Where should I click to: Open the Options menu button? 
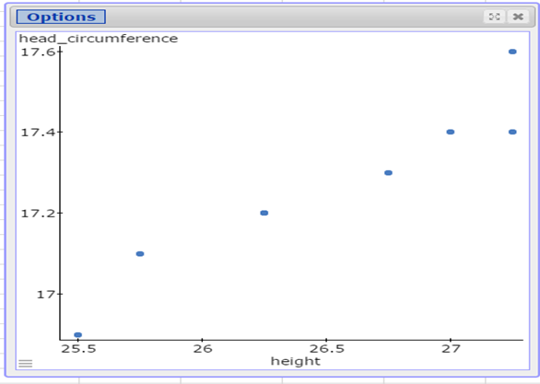[61, 17]
